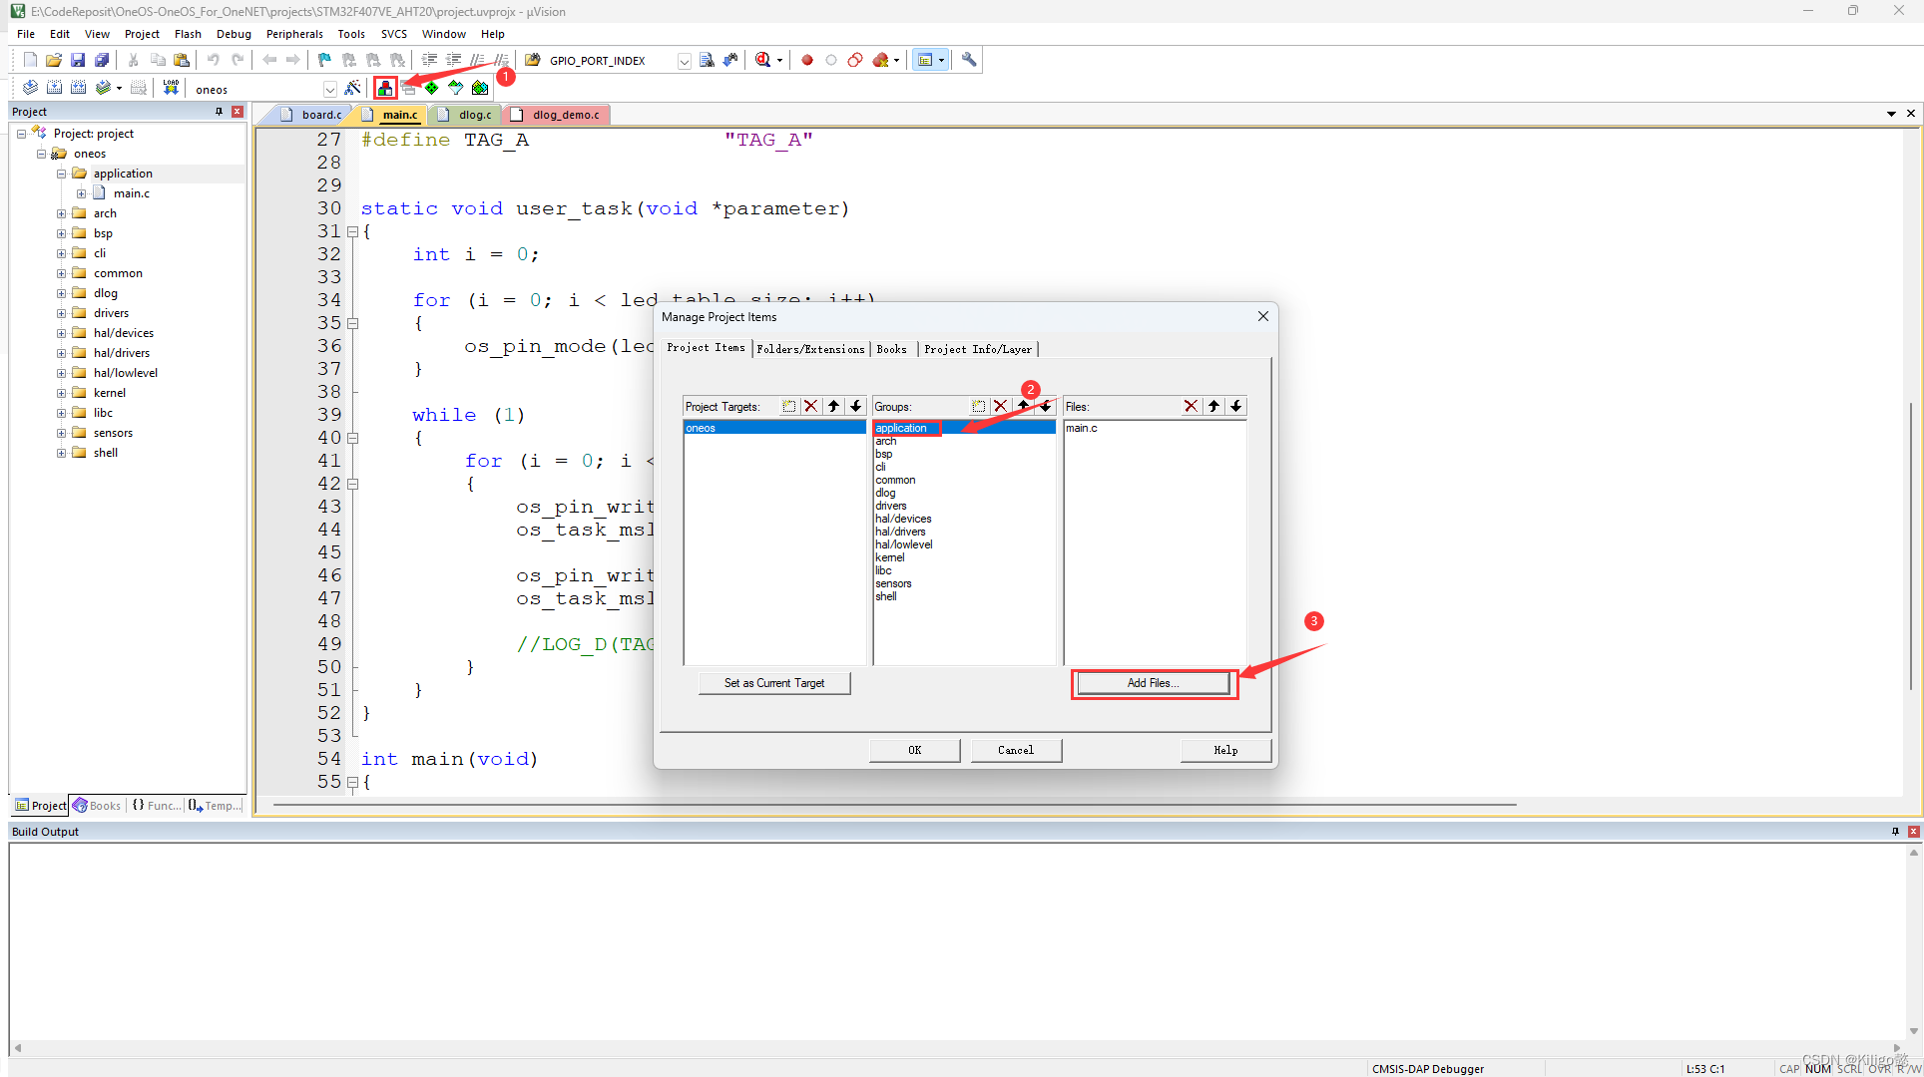1924x1077 pixels.
Task: Delete selected file in Files list
Action: [1191, 406]
